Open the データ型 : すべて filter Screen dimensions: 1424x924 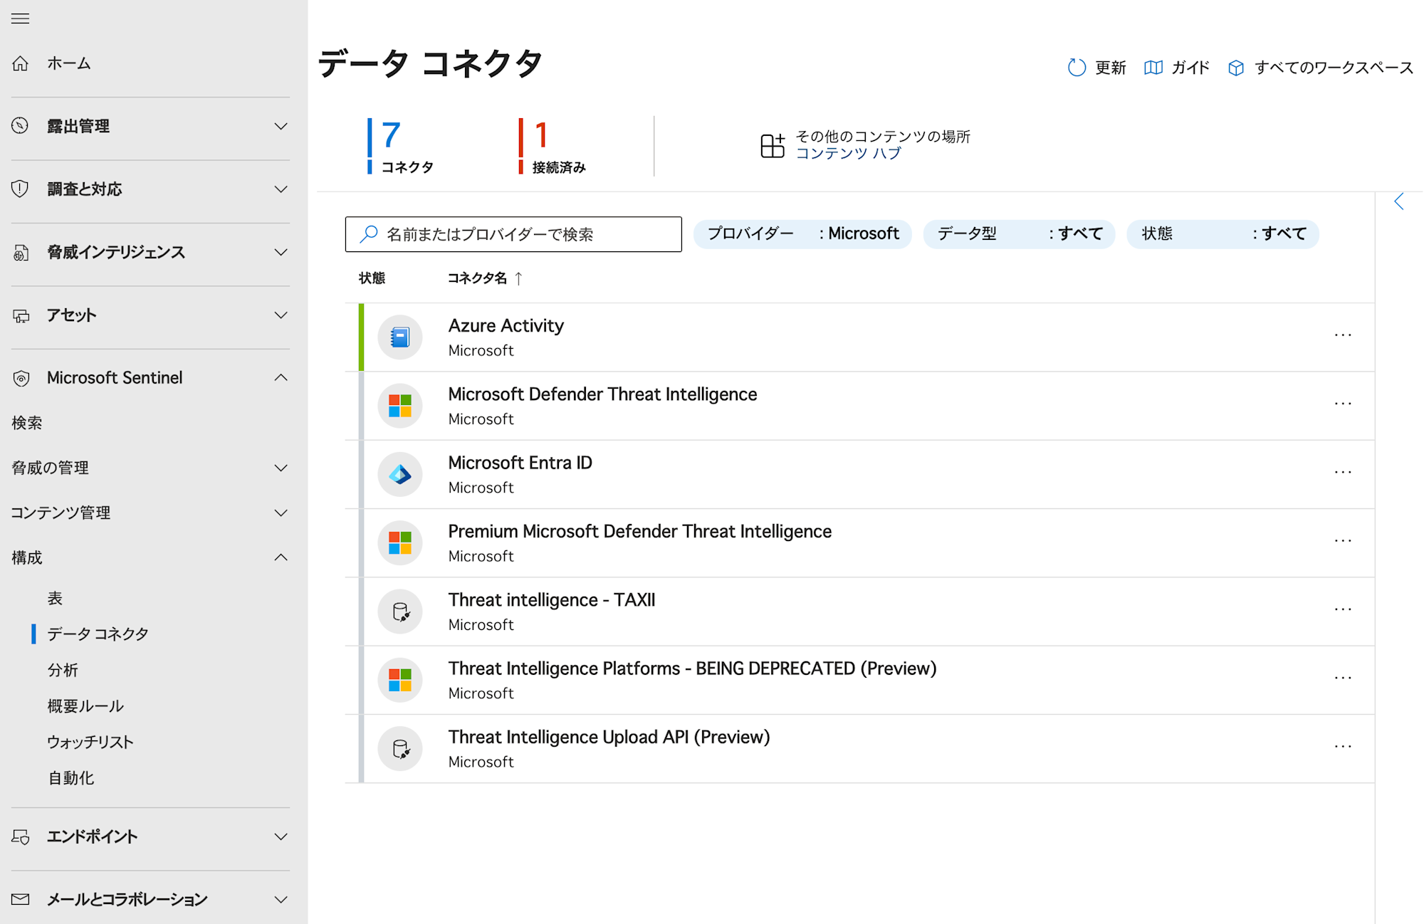(1019, 234)
